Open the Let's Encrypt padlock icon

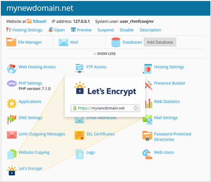[x=12, y=171]
